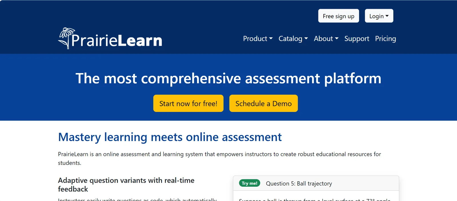
Task: Go to the Pricing page
Action: pyautogui.click(x=385, y=39)
